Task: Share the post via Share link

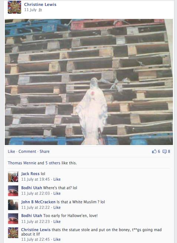Action: (x=45, y=151)
